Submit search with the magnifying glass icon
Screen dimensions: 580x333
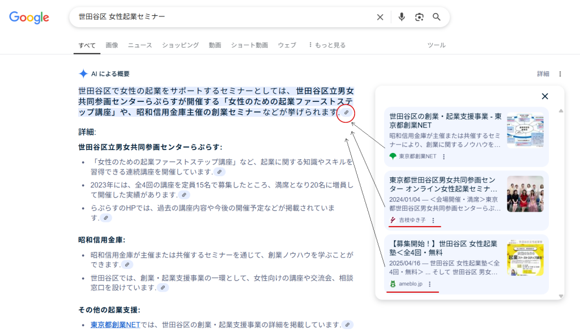point(437,17)
